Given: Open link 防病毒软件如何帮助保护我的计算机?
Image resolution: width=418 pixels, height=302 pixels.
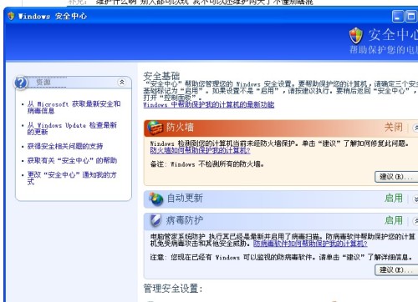Looking at the screenshot, I should coord(310,244).
